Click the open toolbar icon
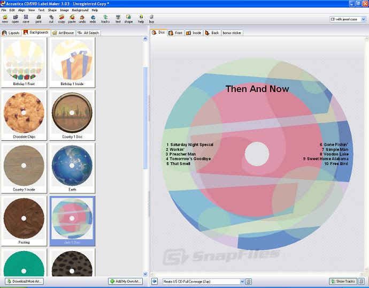 coord(16,19)
